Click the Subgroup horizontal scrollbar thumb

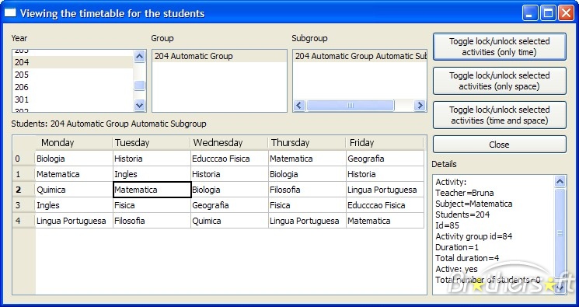point(350,105)
